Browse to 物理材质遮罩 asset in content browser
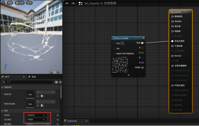This screenshot has width=199, height=126. pyautogui.click(x=42, y=106)
